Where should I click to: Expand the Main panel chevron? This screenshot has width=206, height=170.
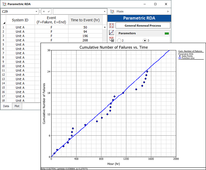click(x=168, y=11)
